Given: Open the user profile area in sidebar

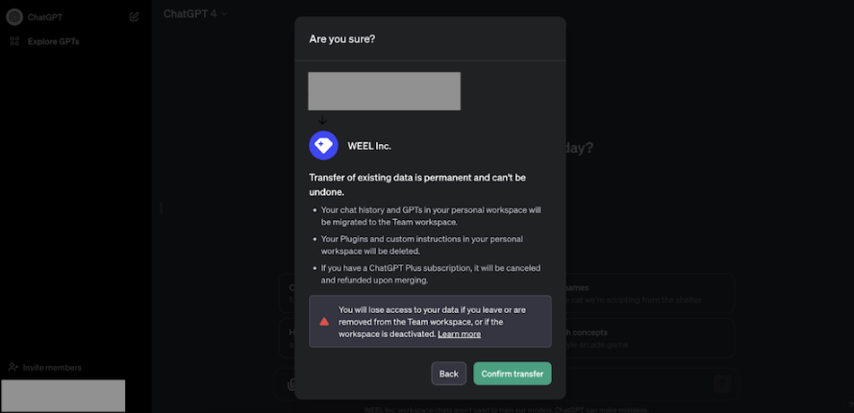Looking at the screenshot, I should click(x=63, y=396).
